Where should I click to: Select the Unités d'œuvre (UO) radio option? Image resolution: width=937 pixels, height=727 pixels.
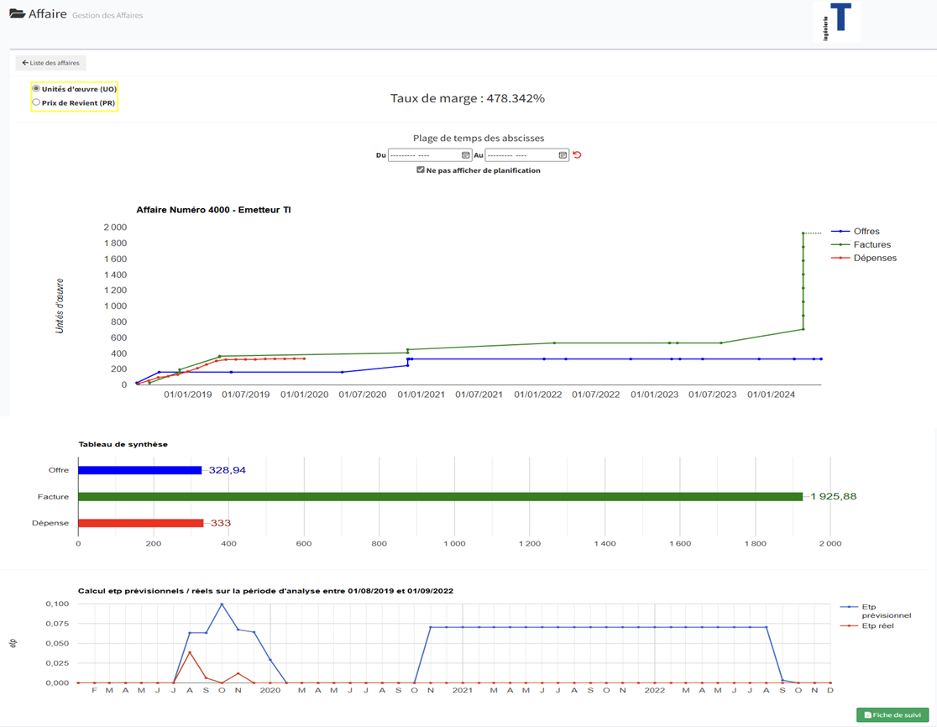point(36,89)
